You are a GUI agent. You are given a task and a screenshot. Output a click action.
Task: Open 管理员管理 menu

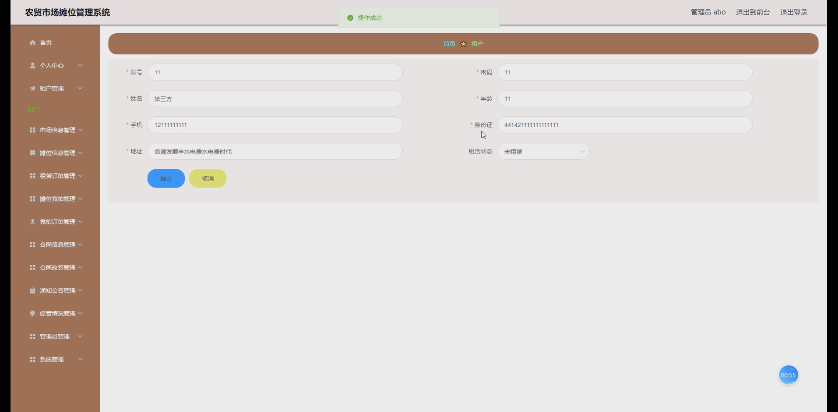[x=55, y=336]
